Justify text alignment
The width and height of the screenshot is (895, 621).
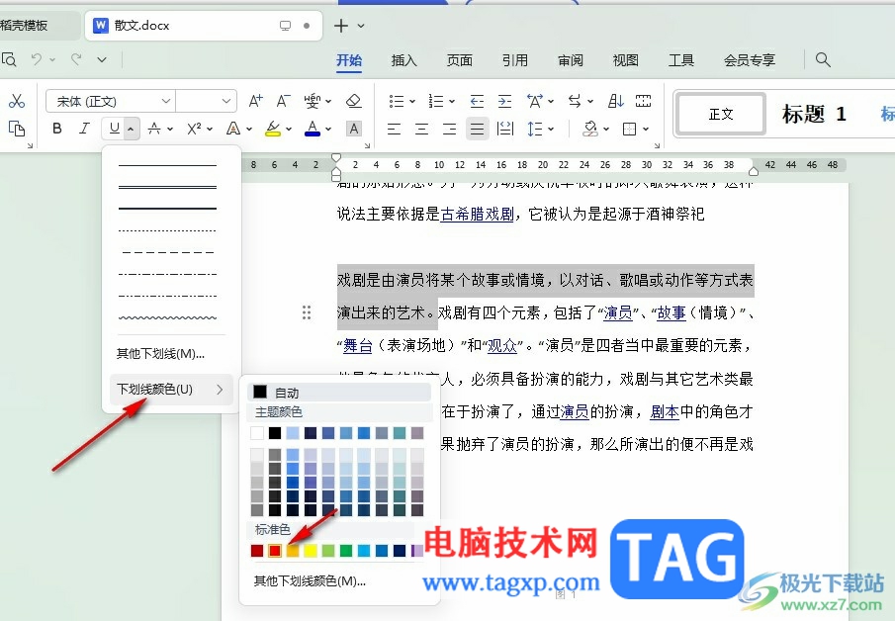coord(478,129)
